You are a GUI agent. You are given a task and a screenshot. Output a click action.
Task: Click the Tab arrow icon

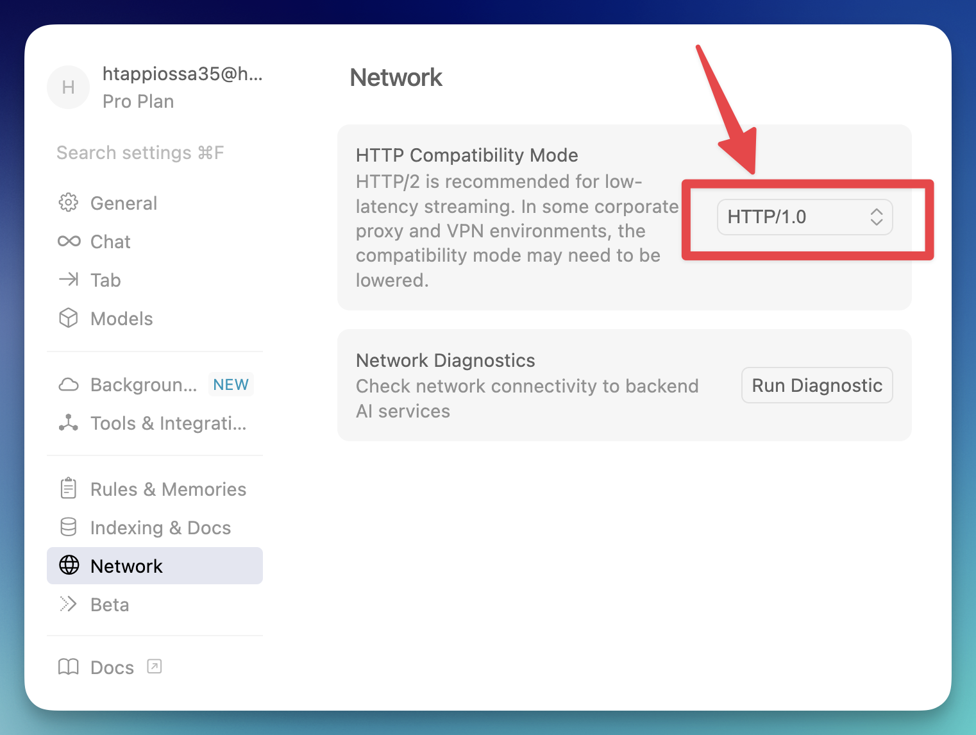click(x=69, y=280)
